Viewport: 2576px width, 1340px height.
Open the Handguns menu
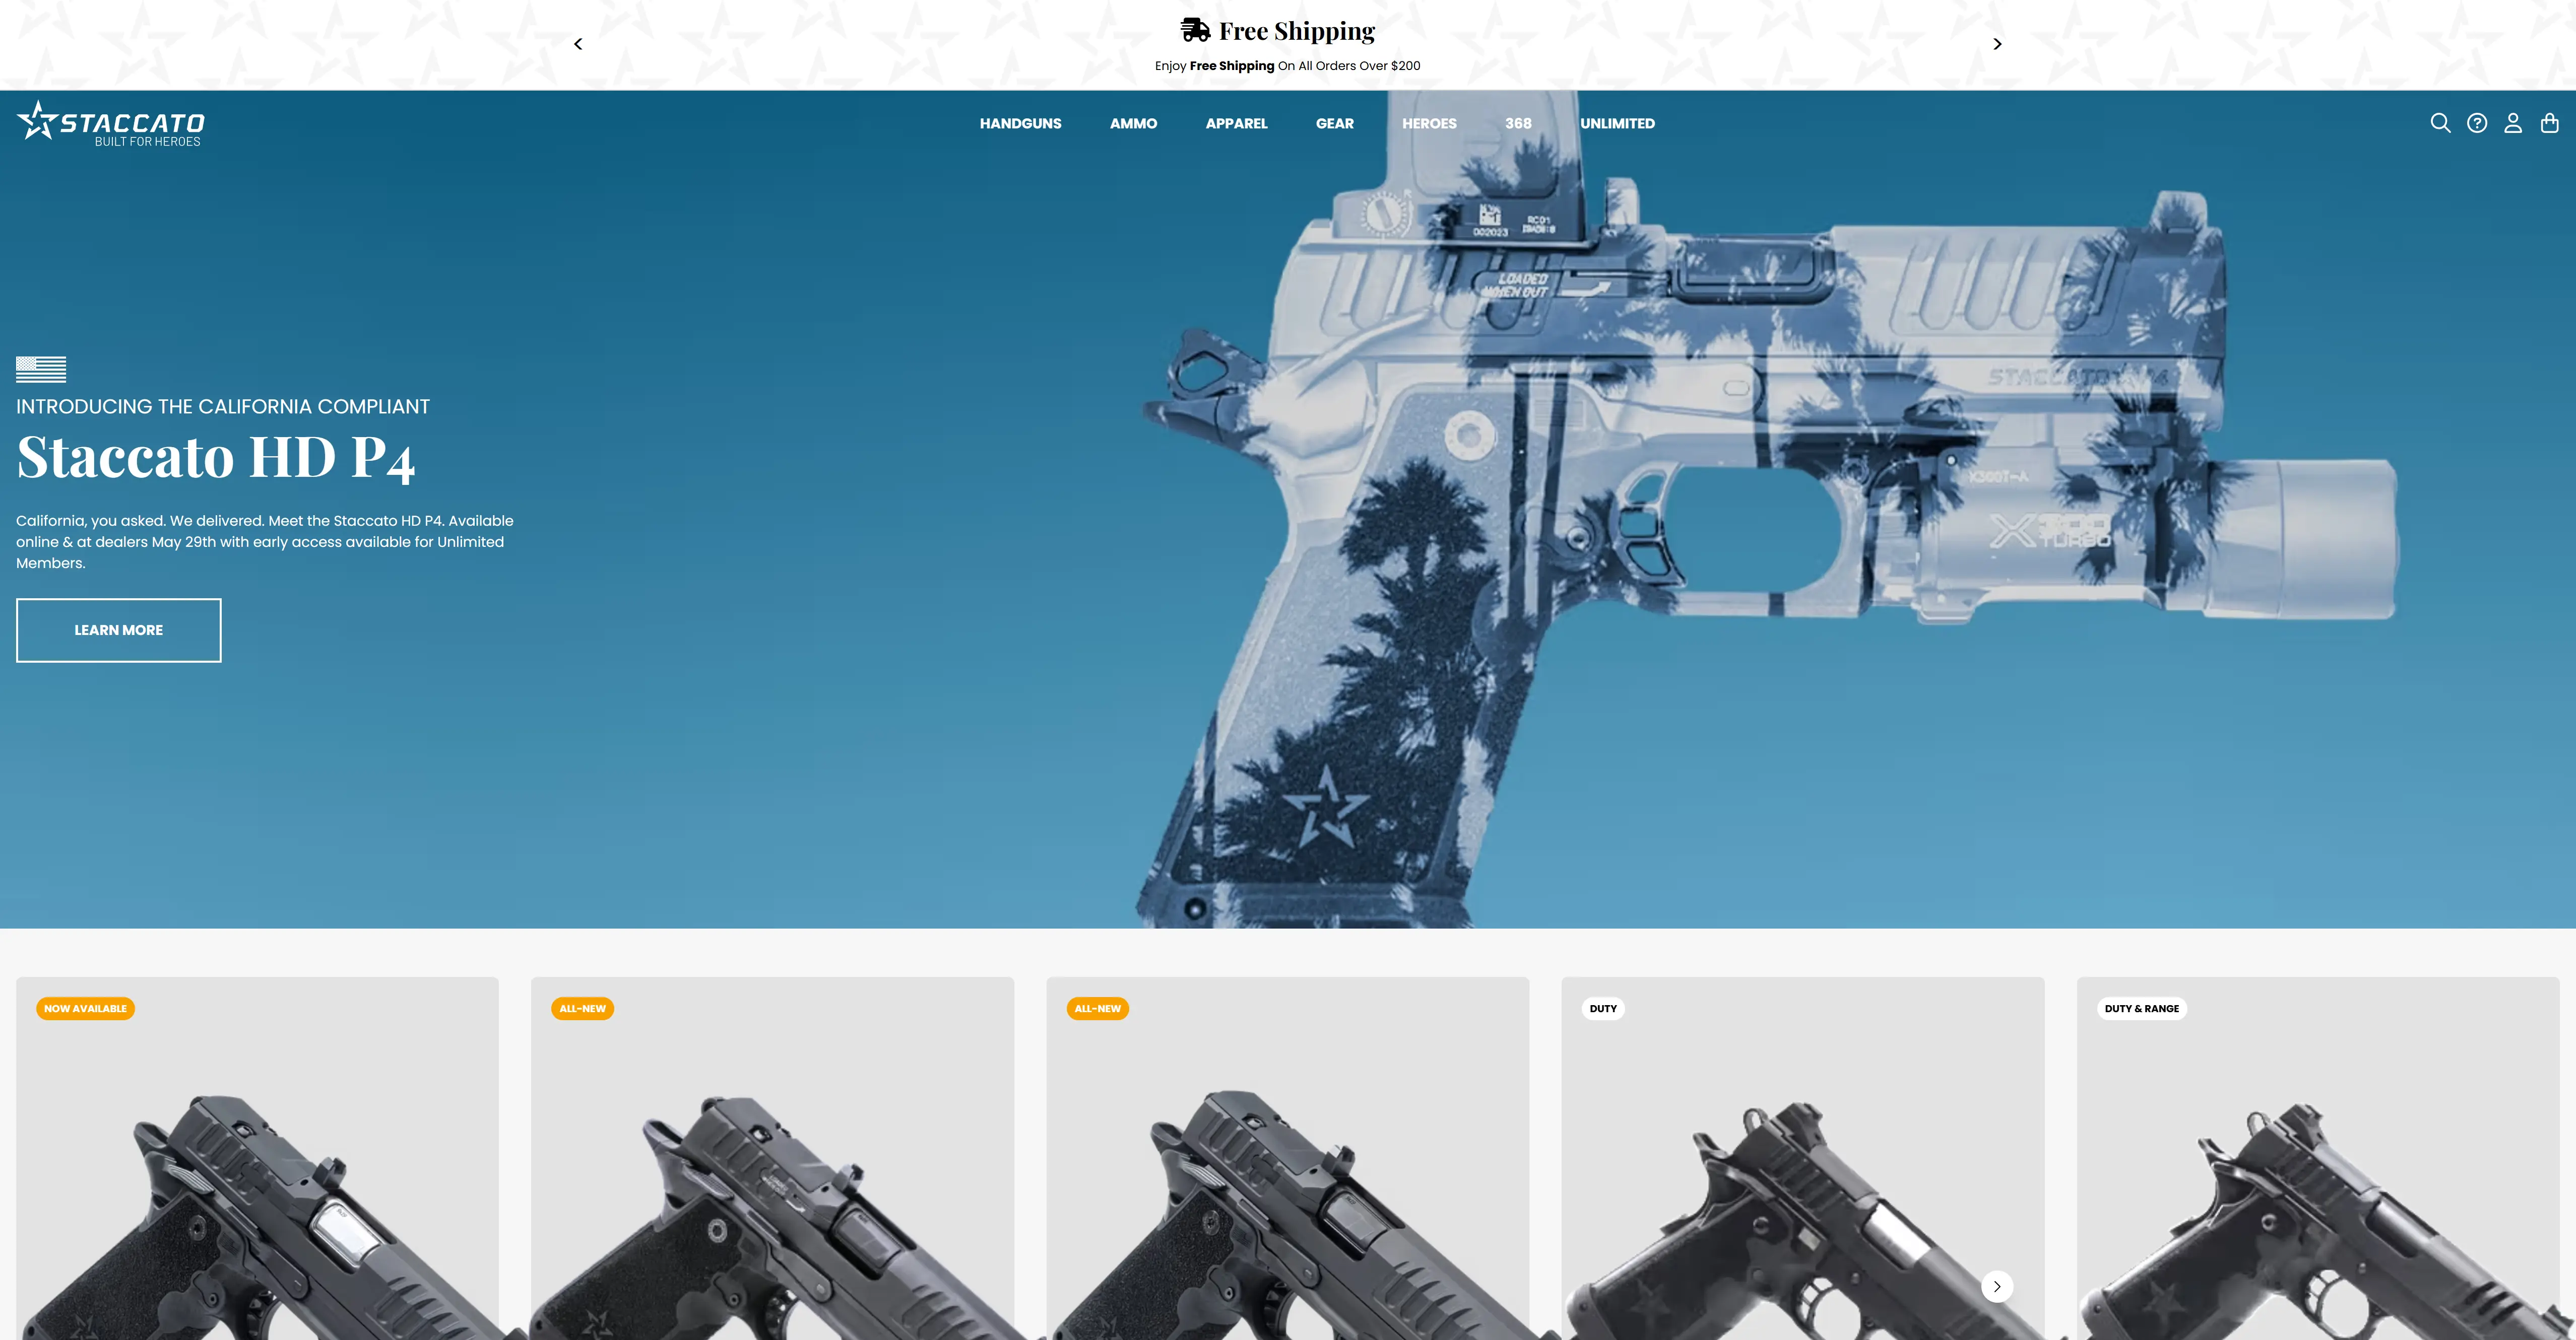[1020, 123]
